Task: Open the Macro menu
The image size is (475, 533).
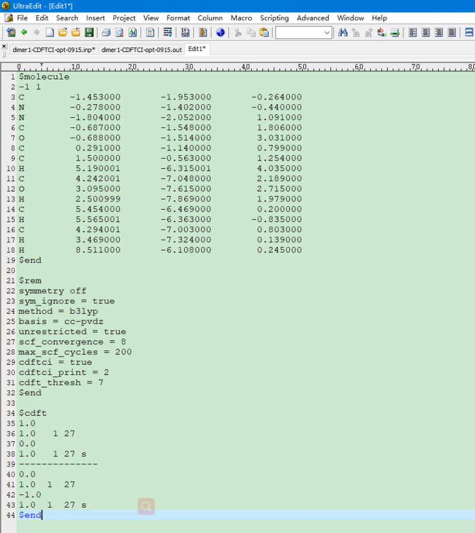Action: (241, 18)
